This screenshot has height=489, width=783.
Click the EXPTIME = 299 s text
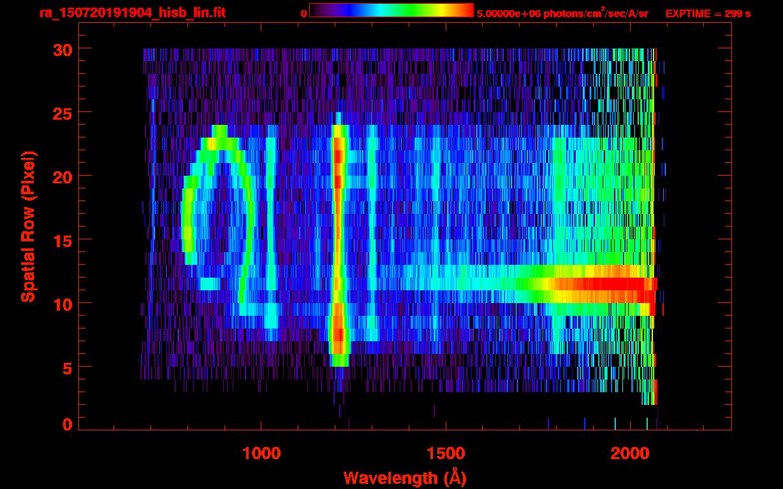click(x=708, y=13)
